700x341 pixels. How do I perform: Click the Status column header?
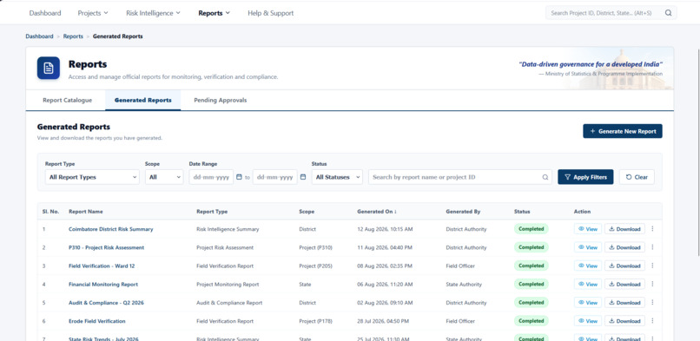522,212
